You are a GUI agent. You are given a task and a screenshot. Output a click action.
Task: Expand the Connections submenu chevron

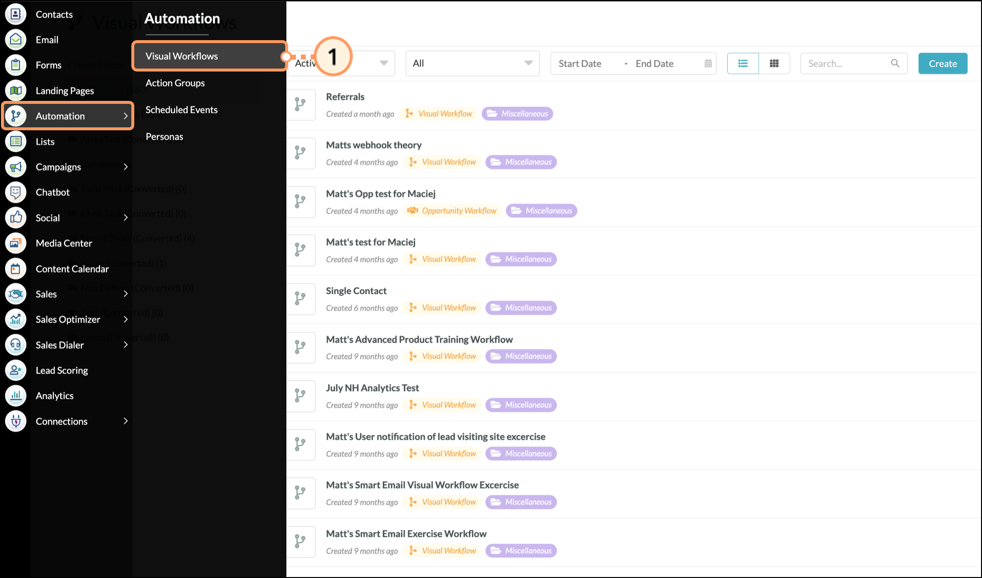point(126,421)
